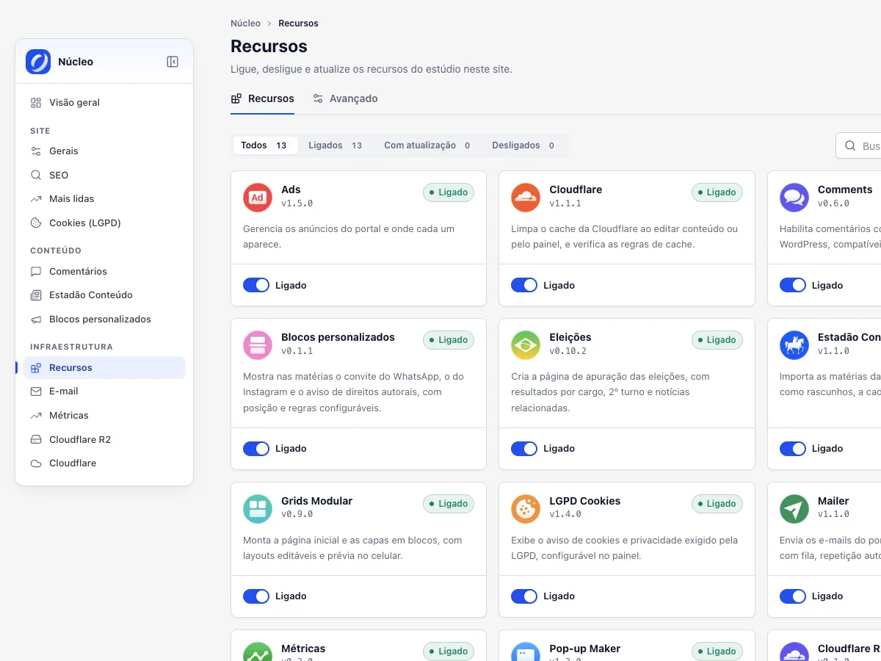
Task: Click the Cloudflare cloud sidebar icon
Action: tap(36, 463)
